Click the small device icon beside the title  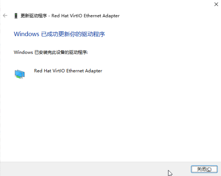coord(16,16)
